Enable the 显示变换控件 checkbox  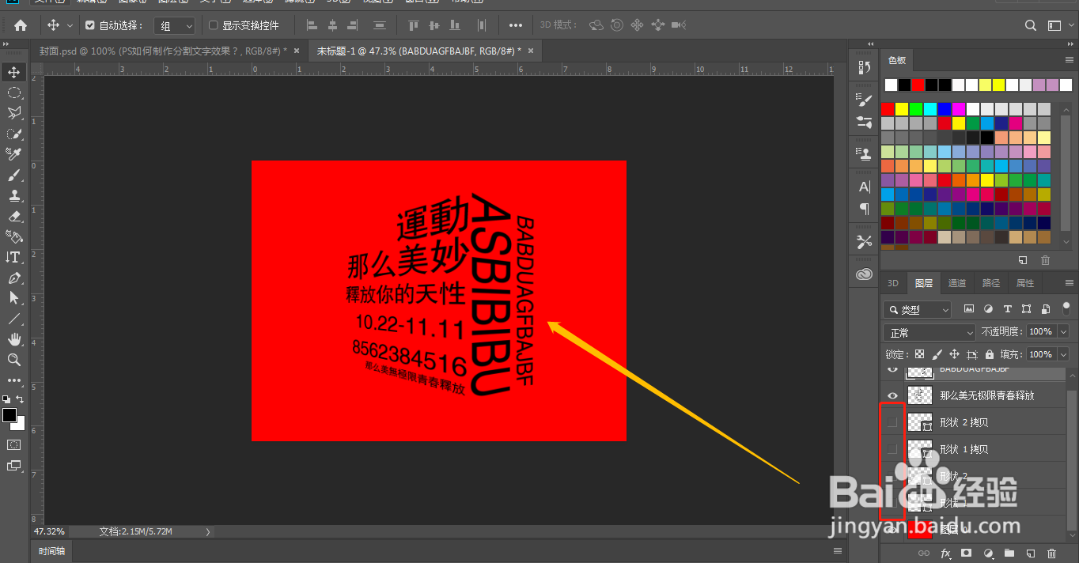(213, 25)
